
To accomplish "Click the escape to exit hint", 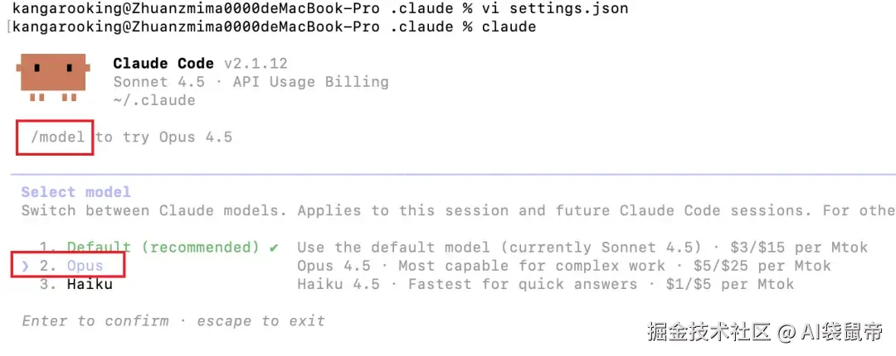I will pyautogui.click(x=261, y=320).
